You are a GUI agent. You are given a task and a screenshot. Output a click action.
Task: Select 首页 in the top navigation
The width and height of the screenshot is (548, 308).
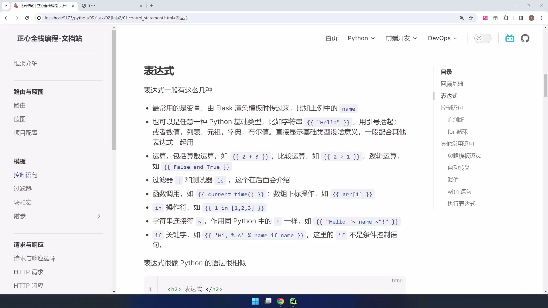331,38
